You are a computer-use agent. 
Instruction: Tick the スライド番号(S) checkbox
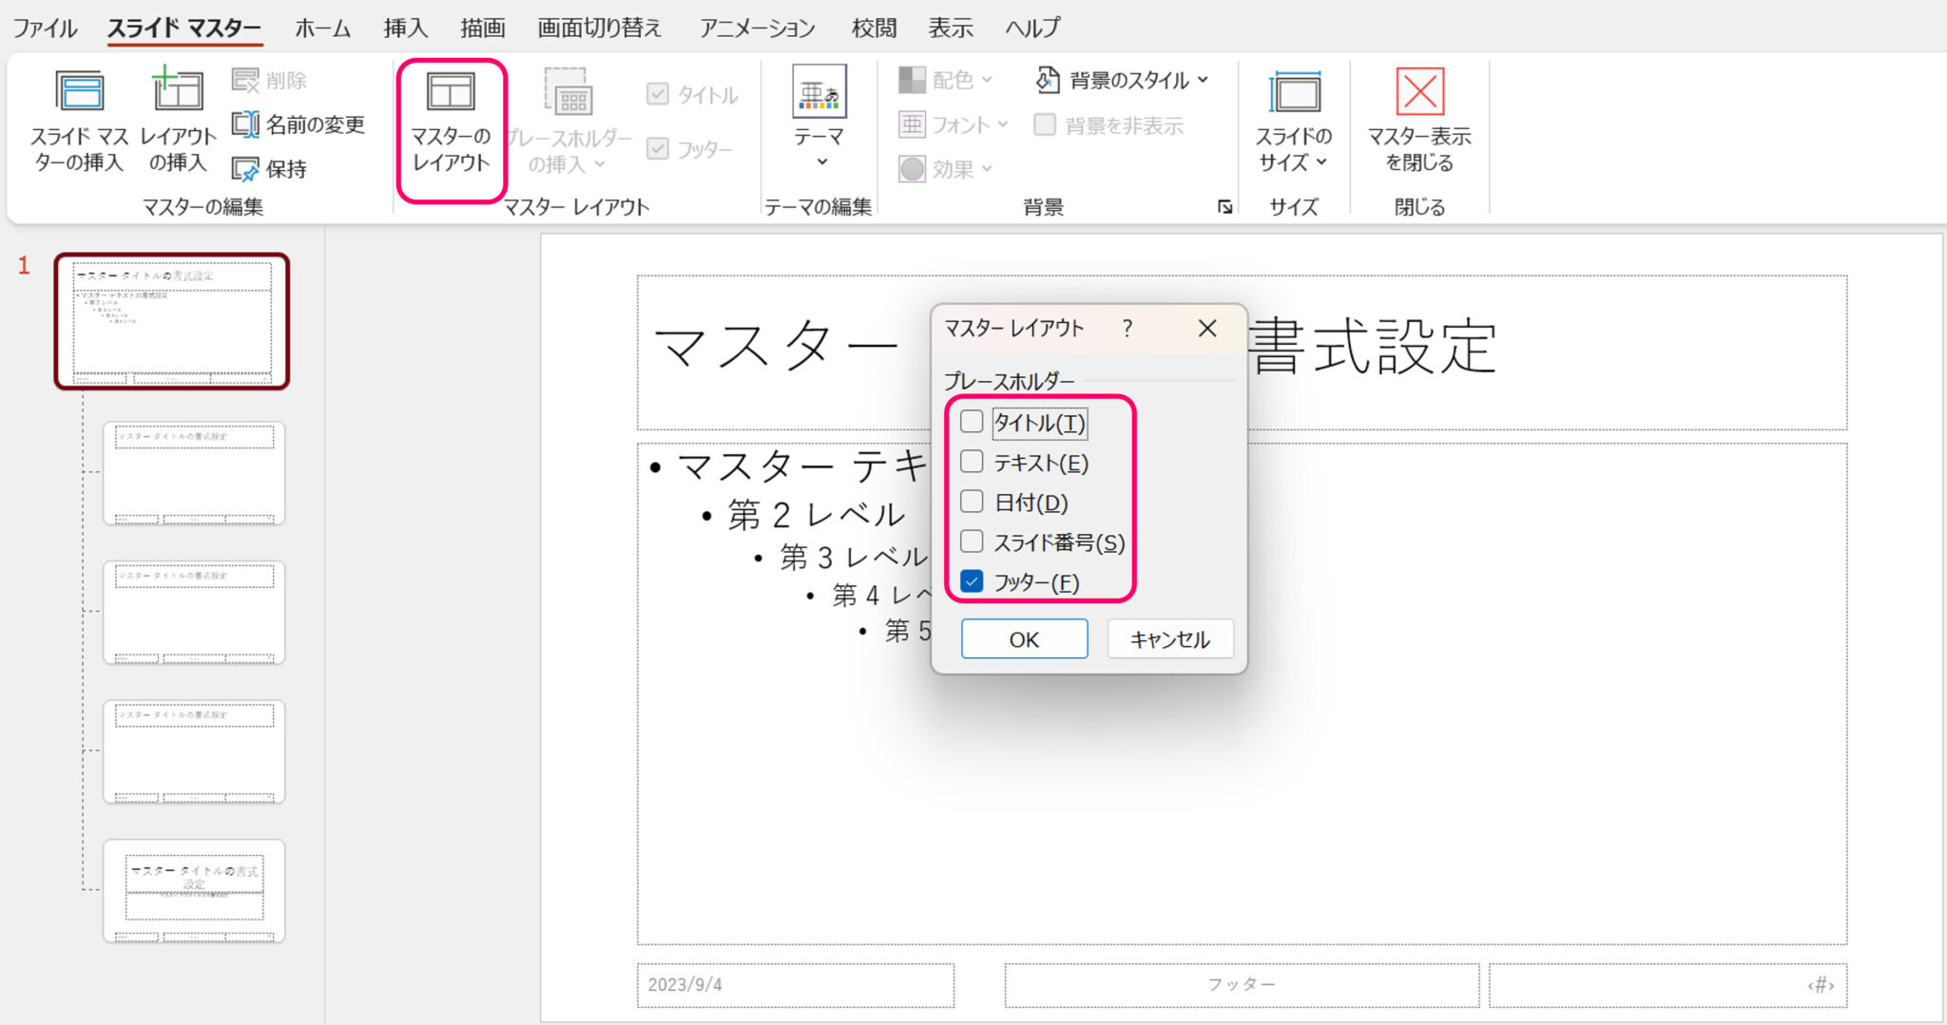(972, 541)
